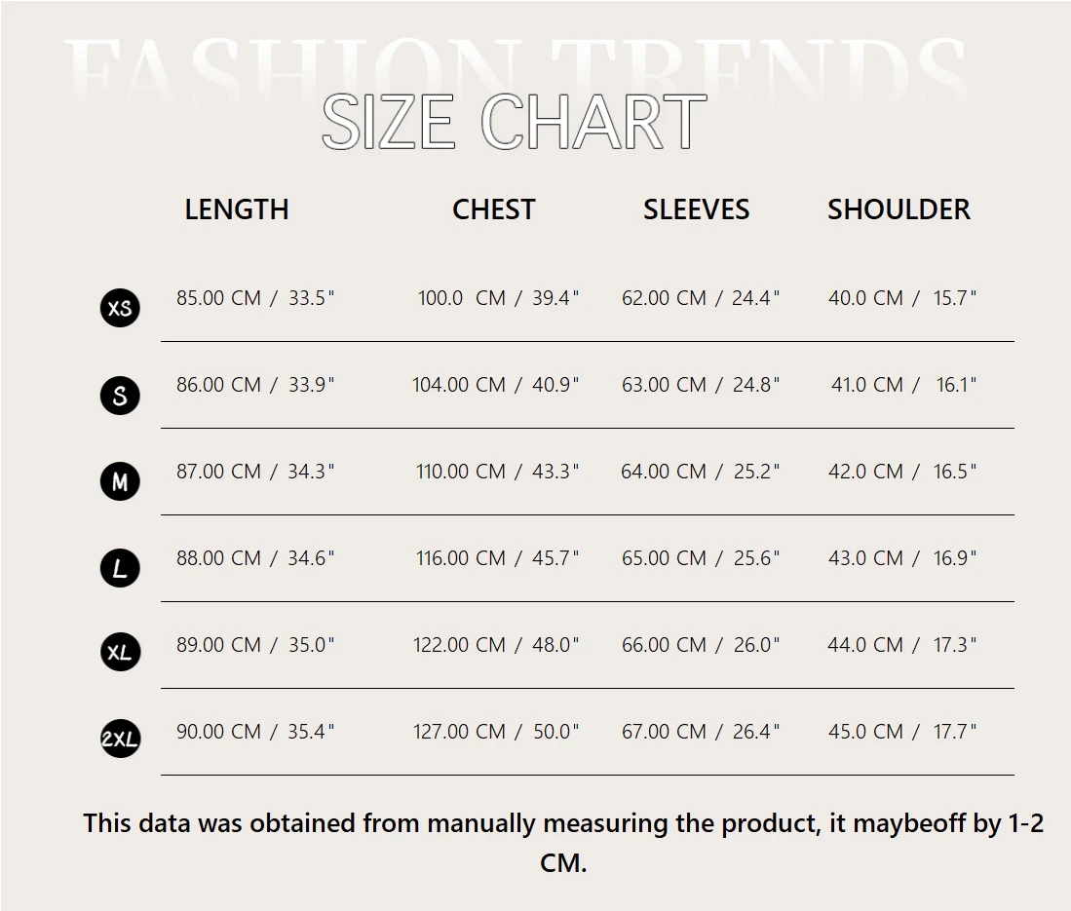
Task: Select the SHOULDER column heading
Action: (x=899, y=209)
